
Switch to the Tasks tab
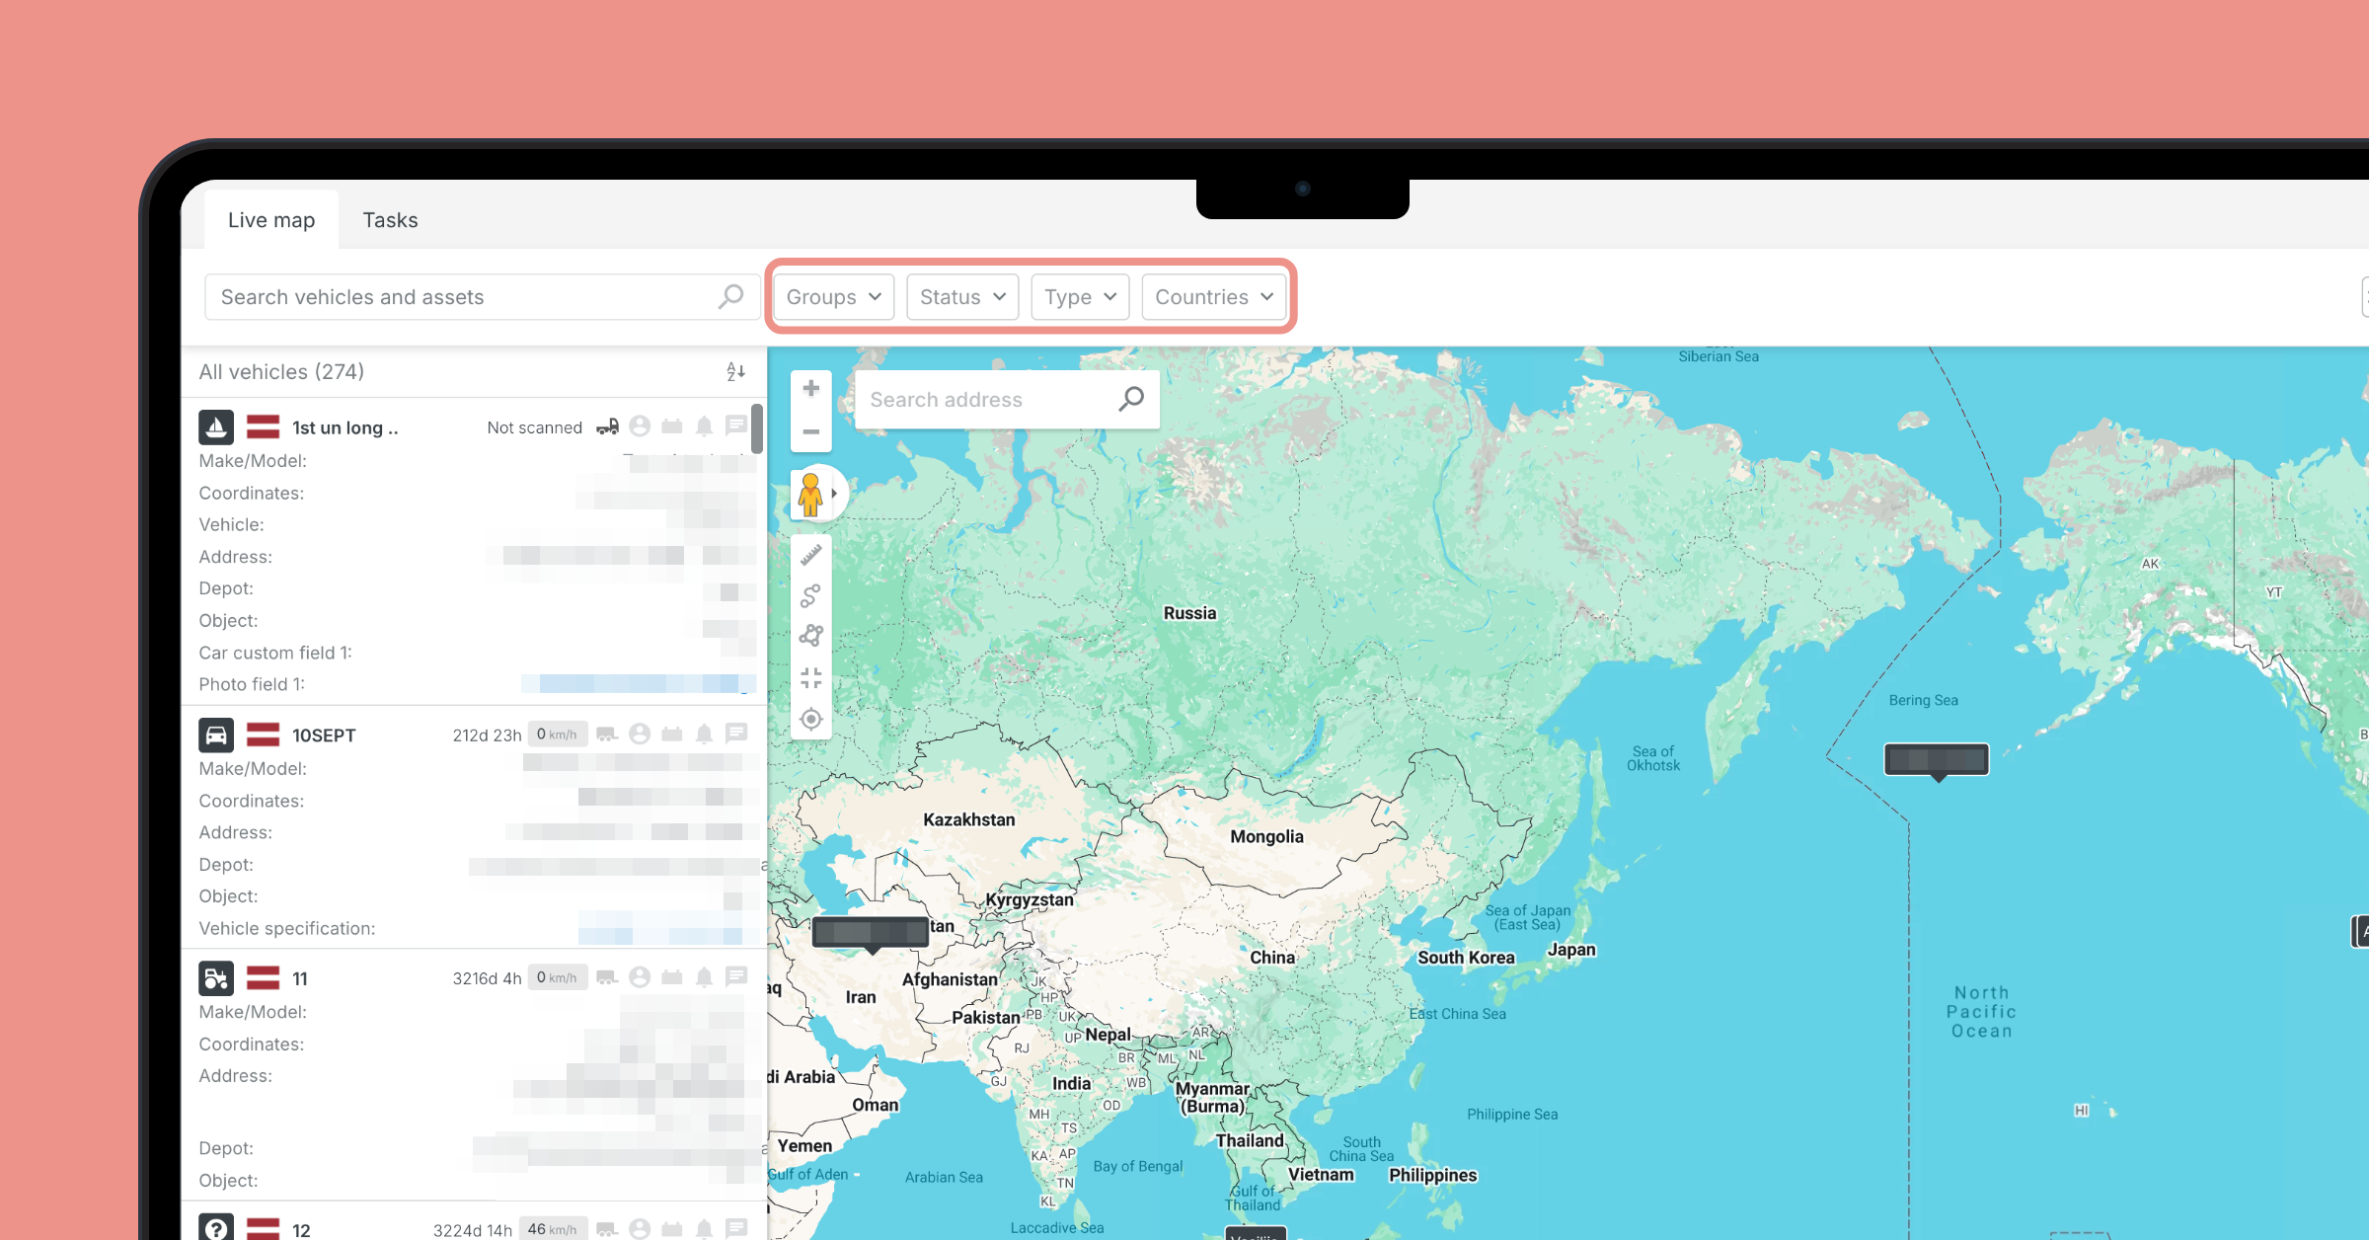coord(390,220)
